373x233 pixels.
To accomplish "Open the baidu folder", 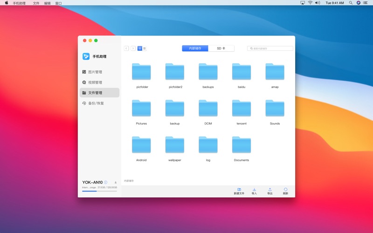I will (x=241, y=71).
